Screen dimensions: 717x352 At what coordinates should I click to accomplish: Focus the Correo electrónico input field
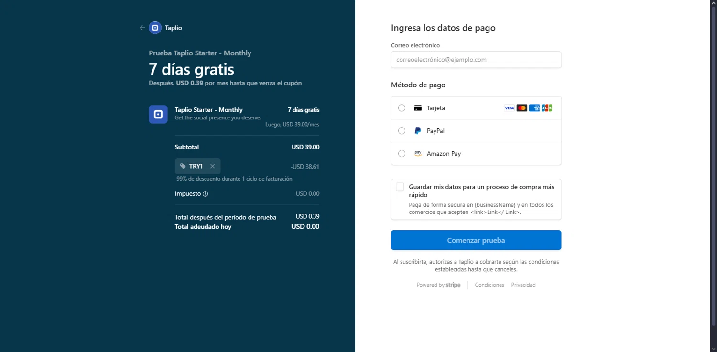pos(476,60)
